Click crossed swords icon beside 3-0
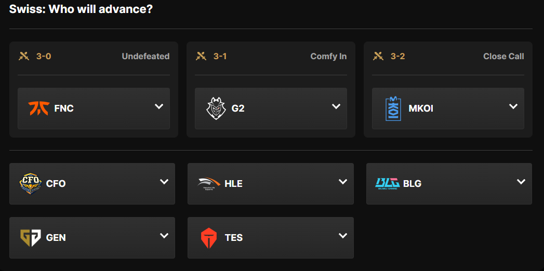This screenshot has width=544, height=271. tap(23, 56)
